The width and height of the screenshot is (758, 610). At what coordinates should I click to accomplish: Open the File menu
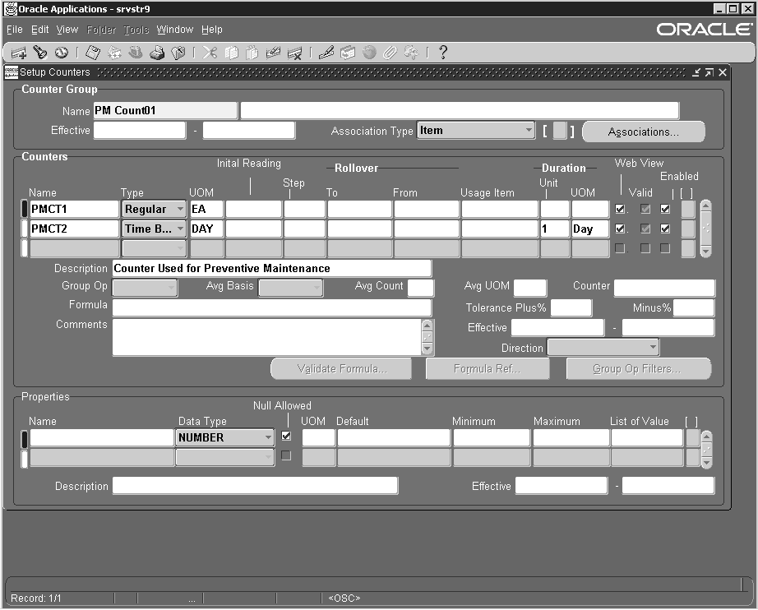(x=15, y=30)
